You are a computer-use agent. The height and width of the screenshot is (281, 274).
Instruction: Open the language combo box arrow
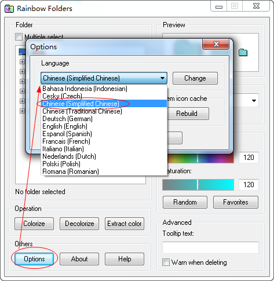tap(162, 78)
